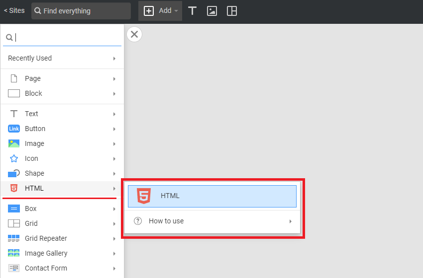Select the Text tool icon in toolbar
The width and height of the screenshot is (423, 278).
192,11
